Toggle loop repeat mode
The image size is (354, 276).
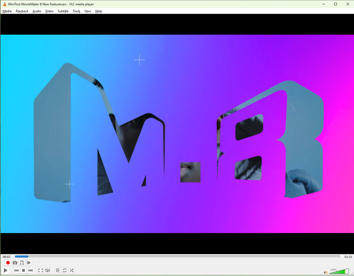pos(65,270)
